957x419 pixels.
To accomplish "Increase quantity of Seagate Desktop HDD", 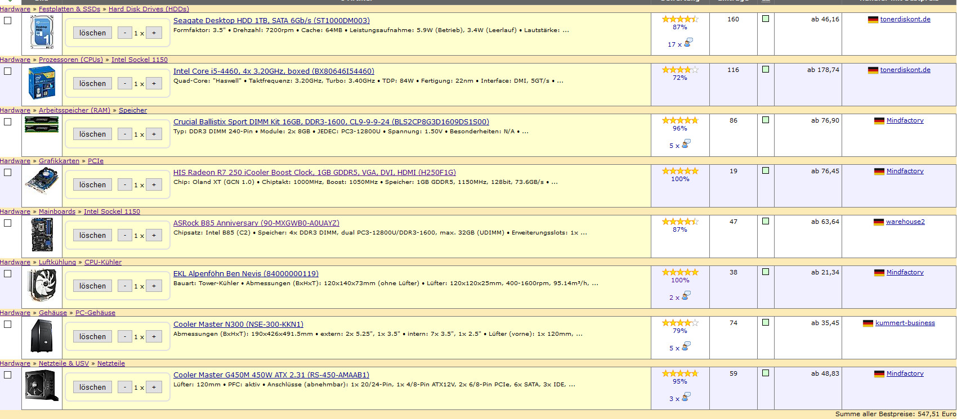I will [x=154, y=33].
